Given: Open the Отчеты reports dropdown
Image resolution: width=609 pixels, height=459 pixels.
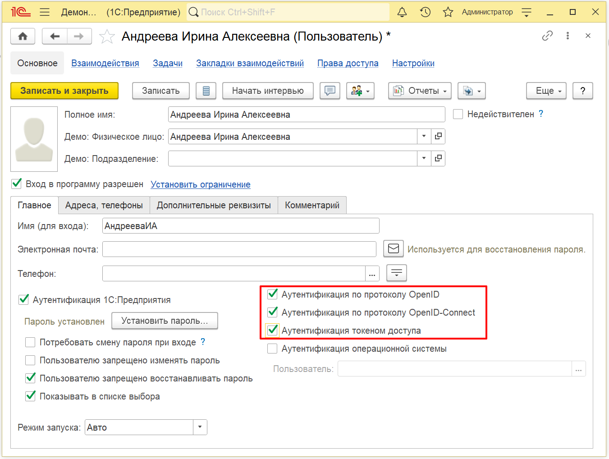Looking at the screenshot, I should coord(420,91).
